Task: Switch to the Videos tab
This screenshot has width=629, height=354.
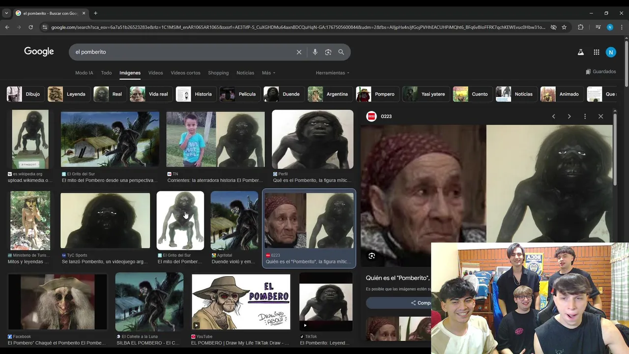Action: [x=155, y=73]
